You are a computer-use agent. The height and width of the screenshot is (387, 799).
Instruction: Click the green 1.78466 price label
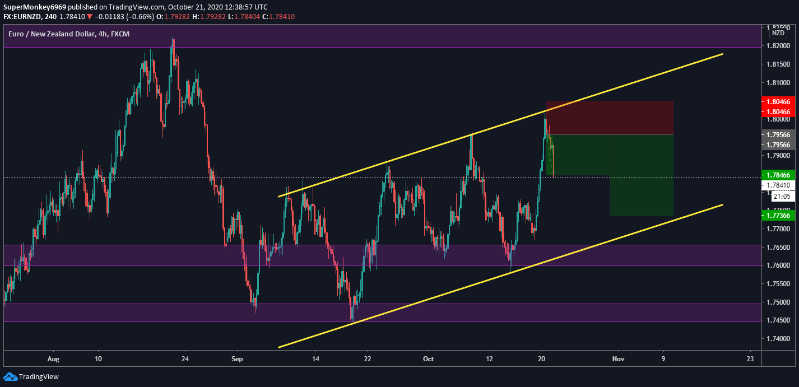pos(779,175)
